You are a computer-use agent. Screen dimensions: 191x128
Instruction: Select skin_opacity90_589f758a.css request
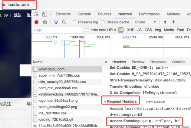tap(67, 82)
